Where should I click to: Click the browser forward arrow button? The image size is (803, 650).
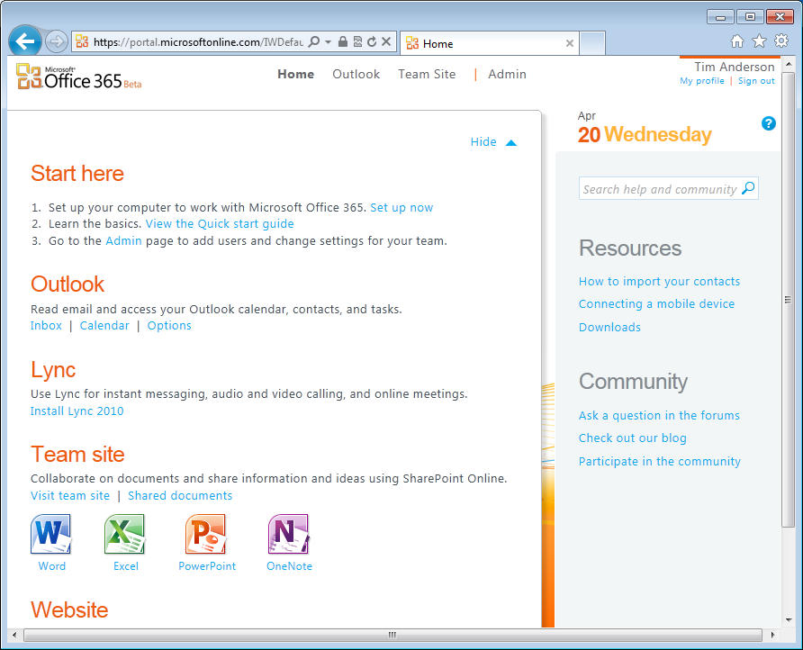(56, 41)
